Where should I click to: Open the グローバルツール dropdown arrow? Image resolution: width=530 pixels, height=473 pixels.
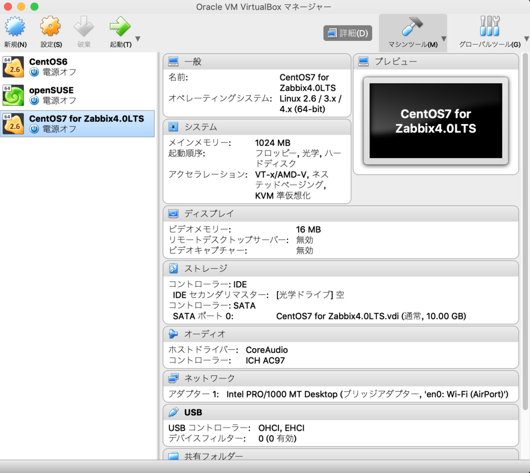click(x=526, y=38)
